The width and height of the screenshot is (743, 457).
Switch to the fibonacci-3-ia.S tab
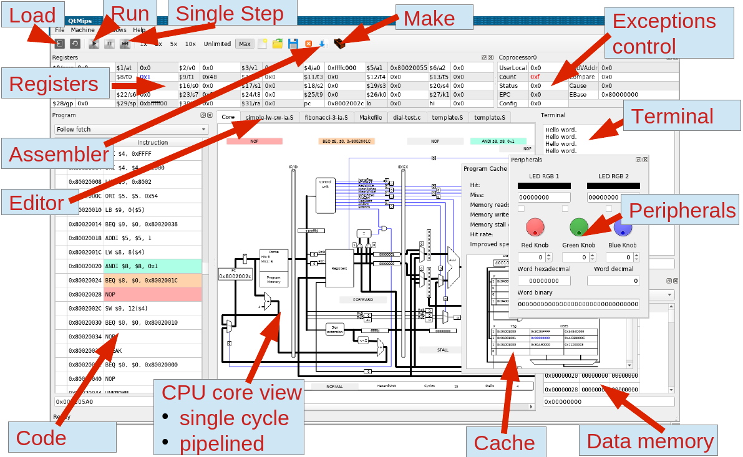click(x=327, y=117)
